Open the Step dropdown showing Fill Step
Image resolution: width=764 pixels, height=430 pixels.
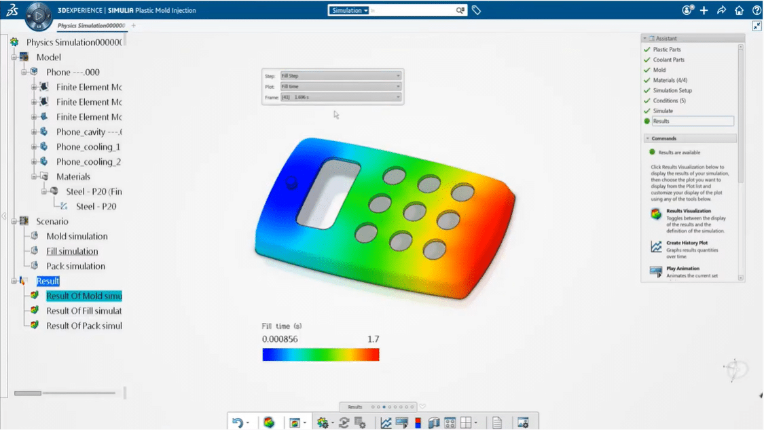pyautogui.click(x=340, y=76)
